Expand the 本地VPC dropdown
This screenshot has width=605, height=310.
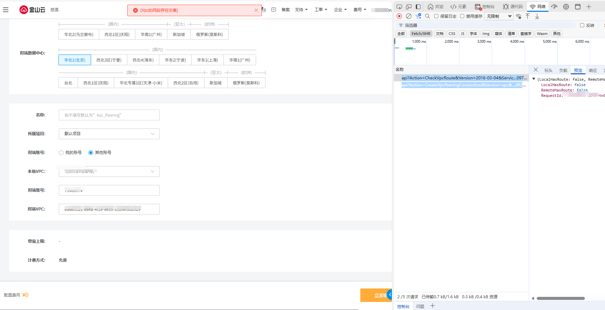[x=109, y=171]
